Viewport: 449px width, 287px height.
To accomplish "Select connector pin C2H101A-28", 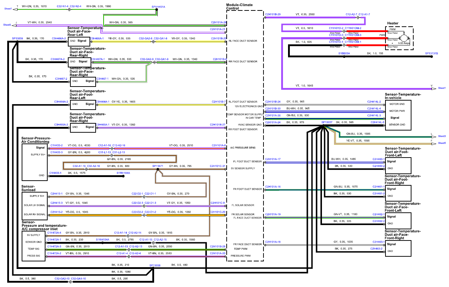I will coord(219,22).
